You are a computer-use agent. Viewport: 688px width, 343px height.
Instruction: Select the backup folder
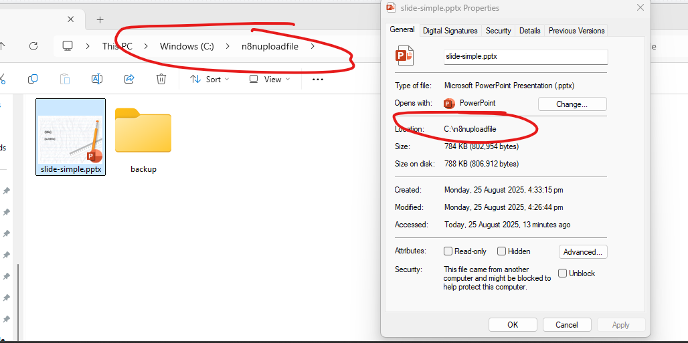click(x=143, y=140)
